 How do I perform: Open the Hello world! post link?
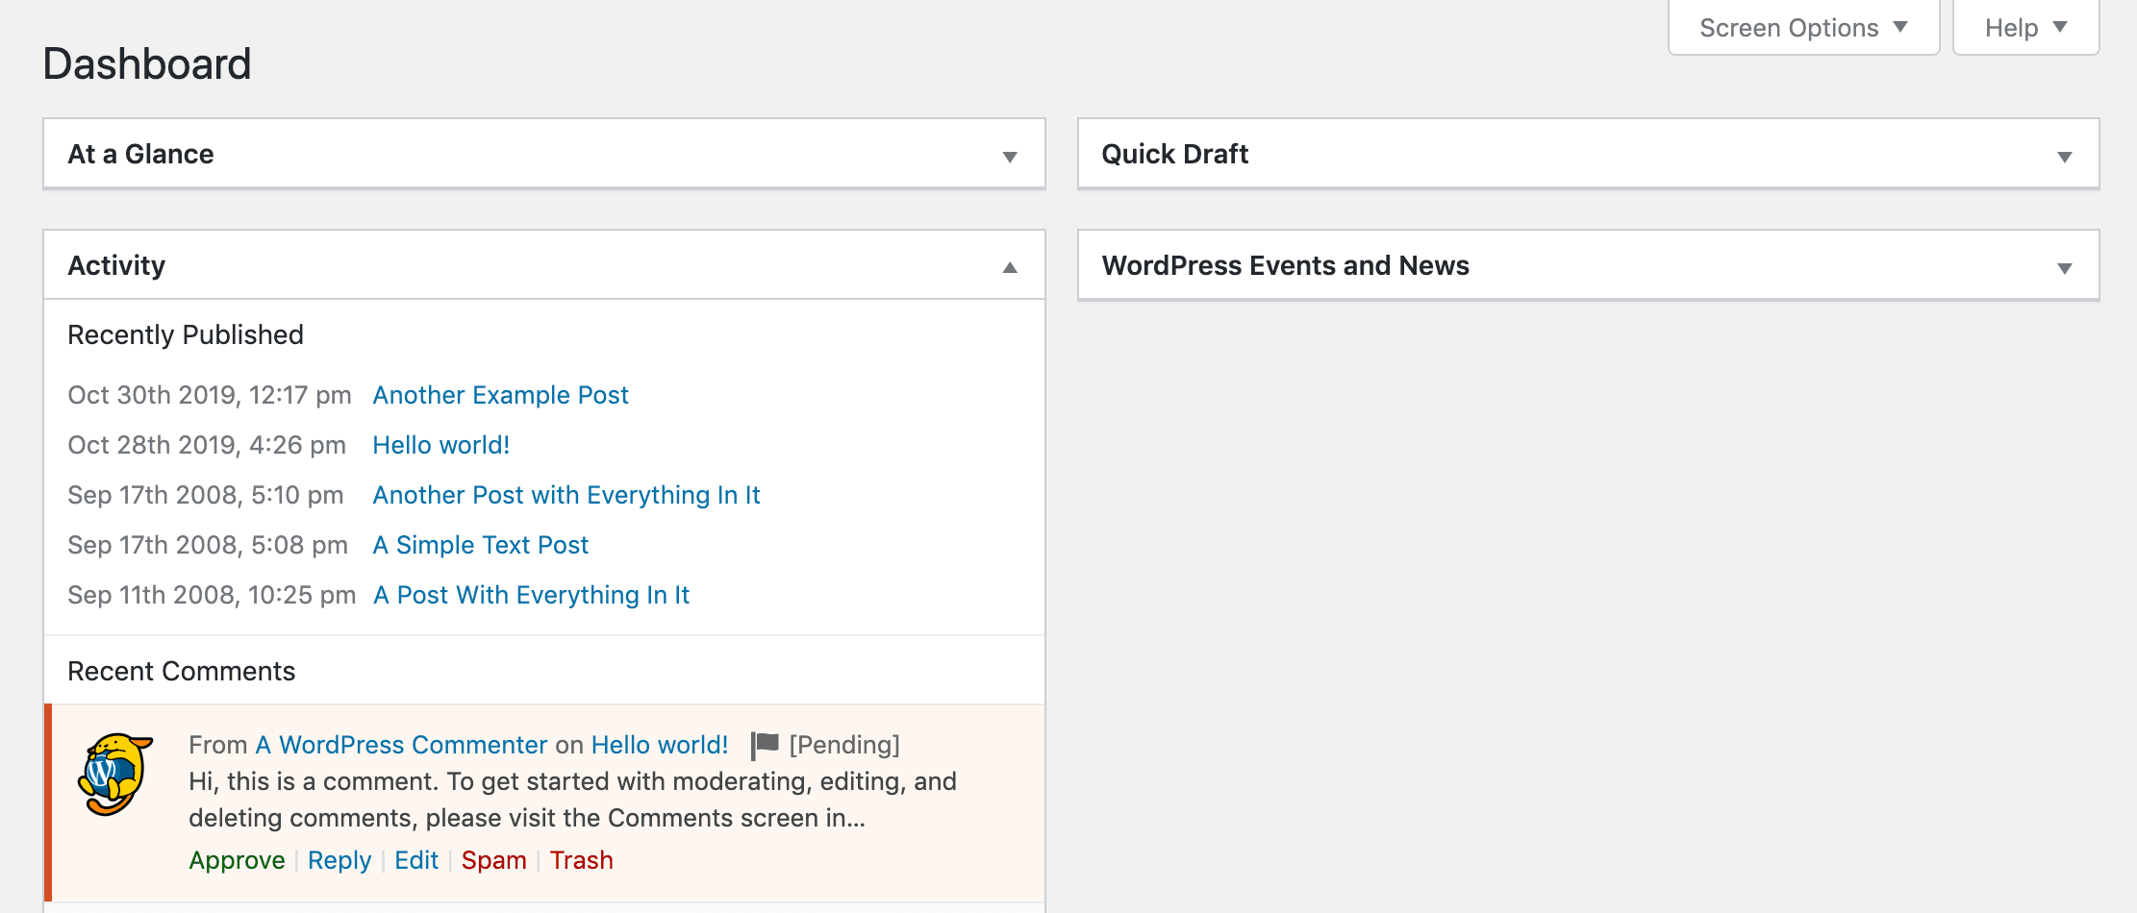click(x=440, y=445)
